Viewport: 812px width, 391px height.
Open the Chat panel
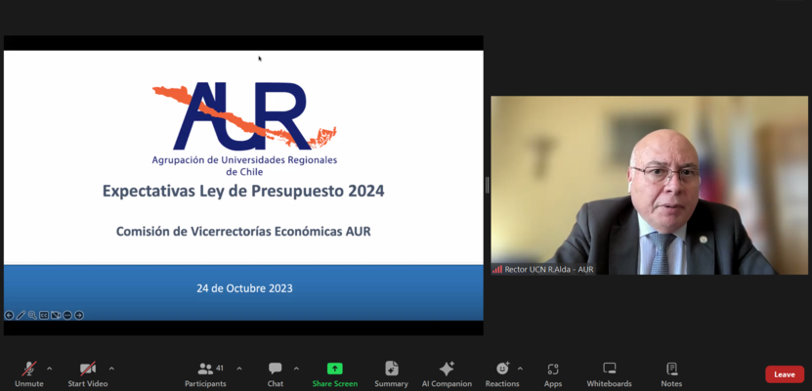click(x=275, y=374)
